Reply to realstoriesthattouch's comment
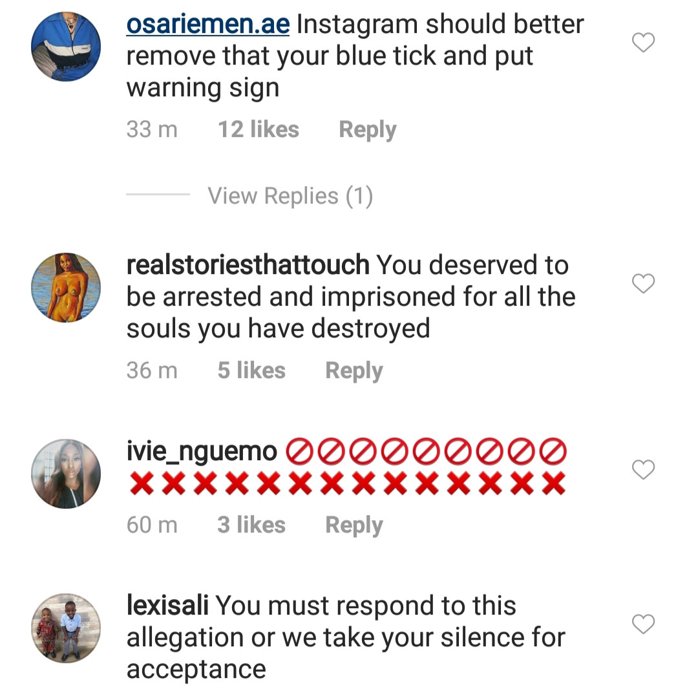 pos(354,371)
